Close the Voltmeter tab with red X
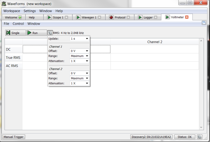 [x=187, y=17]
